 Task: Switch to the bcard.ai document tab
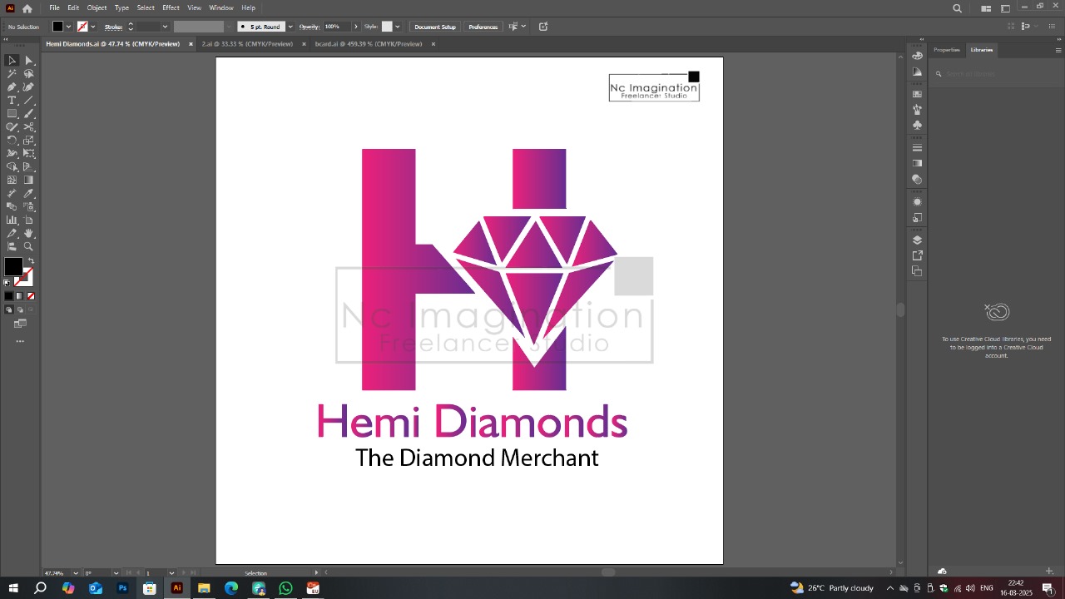tap(368, 44)
